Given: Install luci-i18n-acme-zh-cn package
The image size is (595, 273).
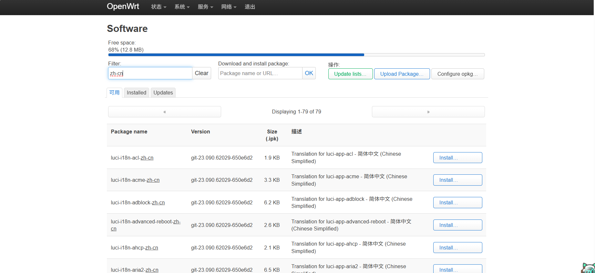Looking at the screenshot, I should tap(457, 180).
